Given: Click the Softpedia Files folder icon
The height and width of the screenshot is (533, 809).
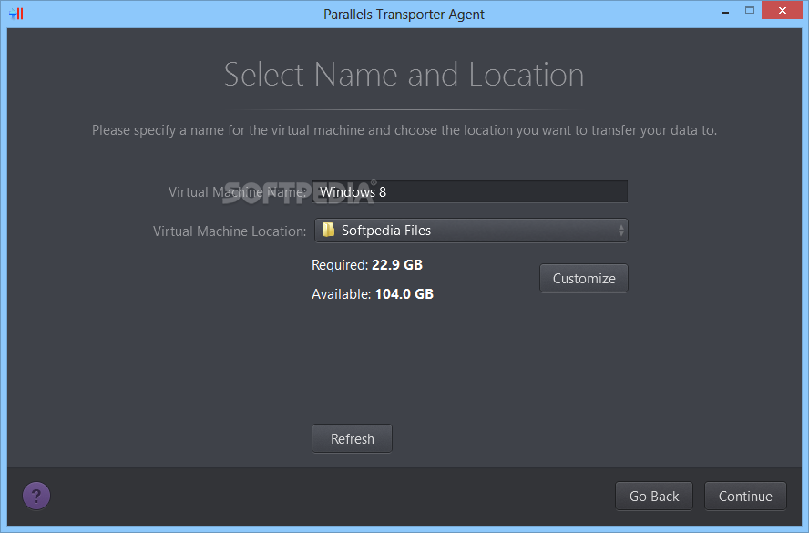Looking at the screenshot, I should (x=328, y=230).
